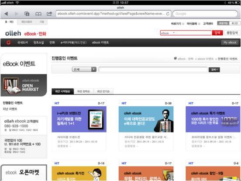The width and height of the screenshot is (241, 181).
Task: Open the olleh ebook 할인 - 9월 banner
Action: click(x=213, y=173)
